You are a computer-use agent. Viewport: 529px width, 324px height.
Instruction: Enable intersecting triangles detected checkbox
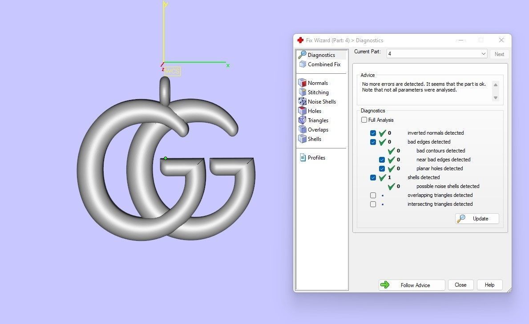click(373, 204)
